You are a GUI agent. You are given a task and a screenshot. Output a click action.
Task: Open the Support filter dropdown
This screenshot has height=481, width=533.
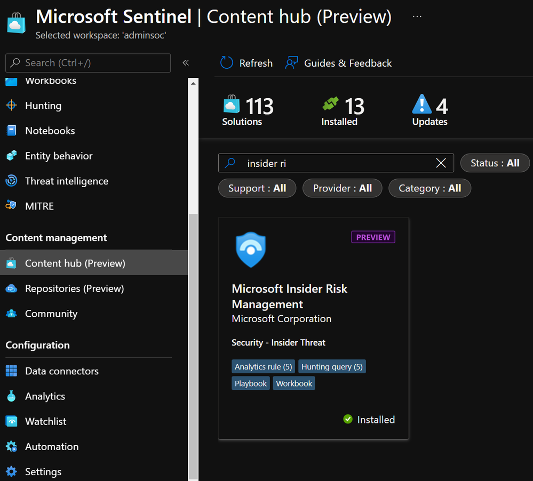coord(257,188)
